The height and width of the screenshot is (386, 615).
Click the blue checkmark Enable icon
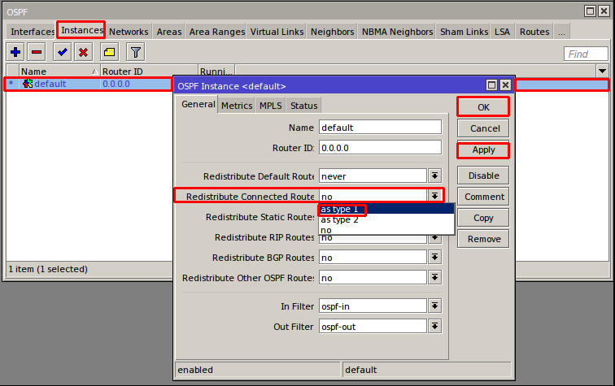pyautogui.click(x=63, y=52)
